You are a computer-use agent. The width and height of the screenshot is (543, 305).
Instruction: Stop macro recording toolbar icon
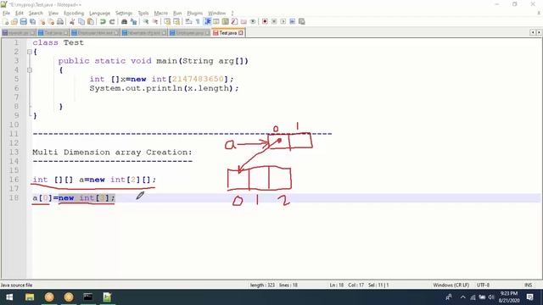pos(274,21)
